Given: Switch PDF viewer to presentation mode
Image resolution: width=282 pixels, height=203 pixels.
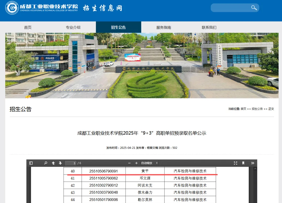Looking at the screenshot, I should 236,163.
